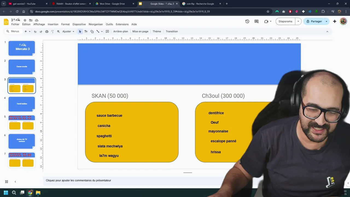Click the move-to-folder icon beside the title
This screenshot has height=197, width=350.
31,20
